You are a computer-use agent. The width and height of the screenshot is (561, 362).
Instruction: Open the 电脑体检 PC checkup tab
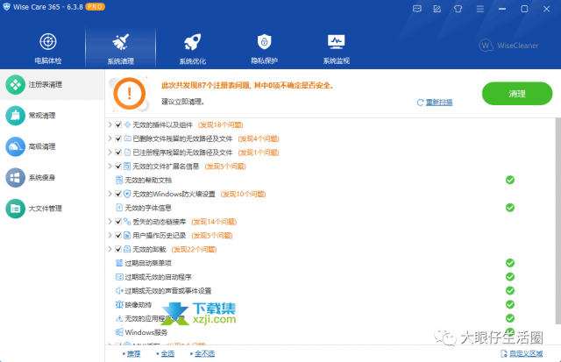pyautogui.click(x=48, y=48)
